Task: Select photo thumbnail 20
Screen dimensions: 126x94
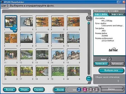Action: pos(73,72)
